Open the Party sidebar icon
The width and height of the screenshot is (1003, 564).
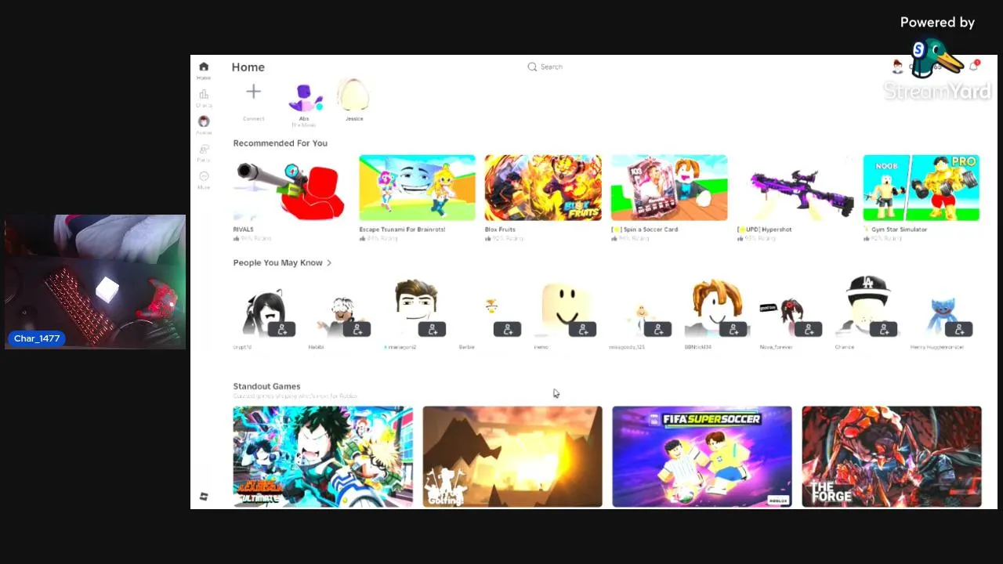click(204, 150)
